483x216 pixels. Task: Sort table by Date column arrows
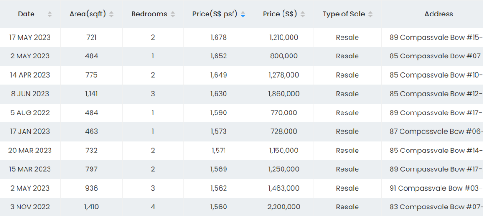pyautogui.click(x=50, y=15)
